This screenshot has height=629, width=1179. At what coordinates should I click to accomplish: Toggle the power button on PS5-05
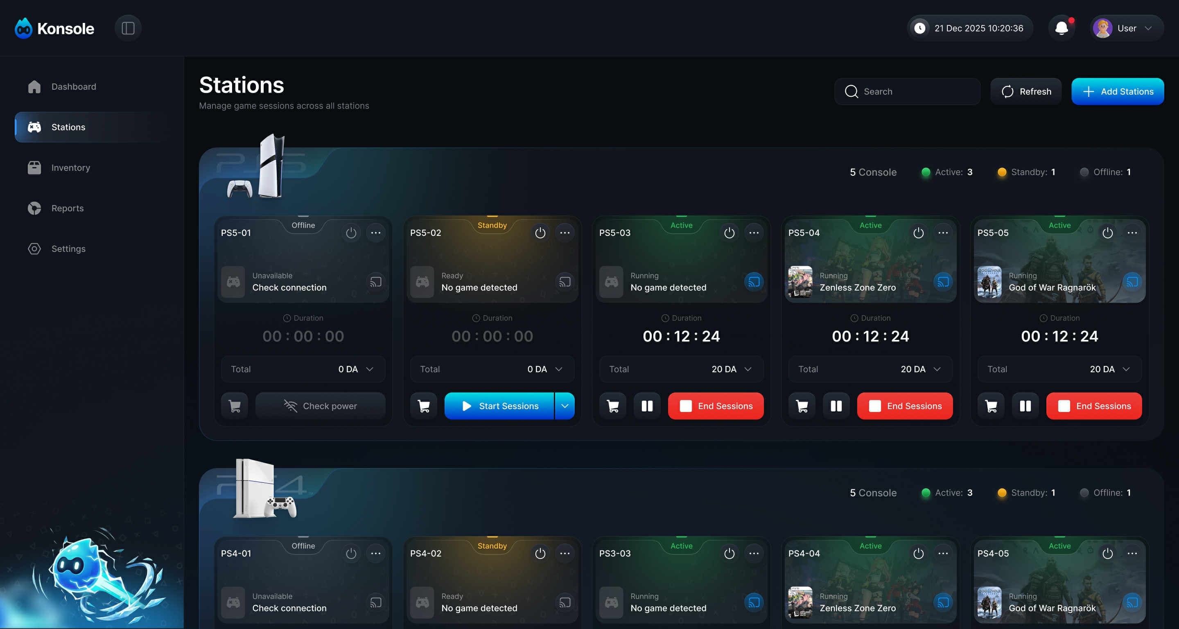pos(1107,233)
